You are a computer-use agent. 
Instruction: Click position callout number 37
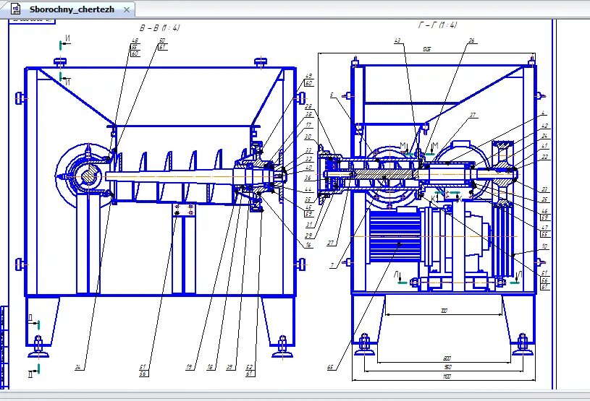pos(472,116)
